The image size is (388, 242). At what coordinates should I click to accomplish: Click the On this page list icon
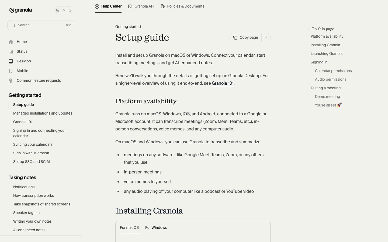[308, 29]
